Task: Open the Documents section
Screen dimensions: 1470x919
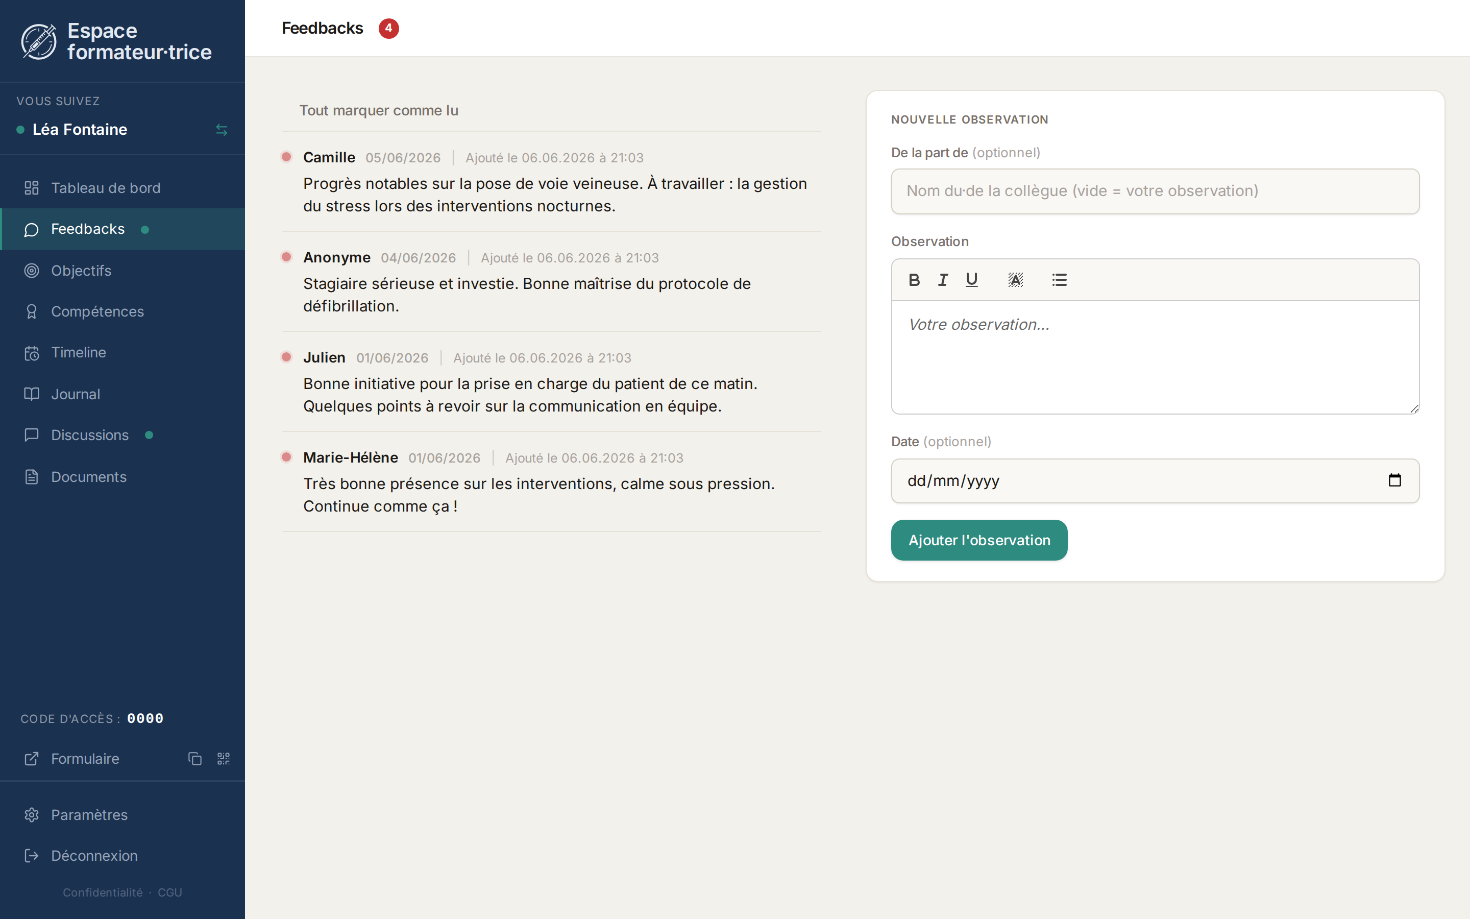Action: coord(122,476)
